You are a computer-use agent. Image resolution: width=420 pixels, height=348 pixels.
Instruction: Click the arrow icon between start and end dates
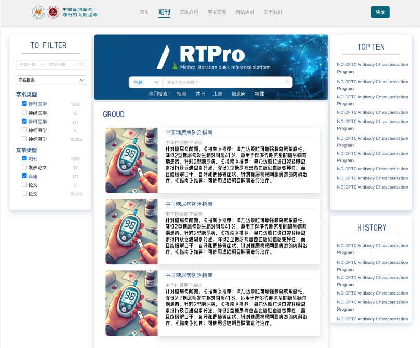(x=42, y=64)
